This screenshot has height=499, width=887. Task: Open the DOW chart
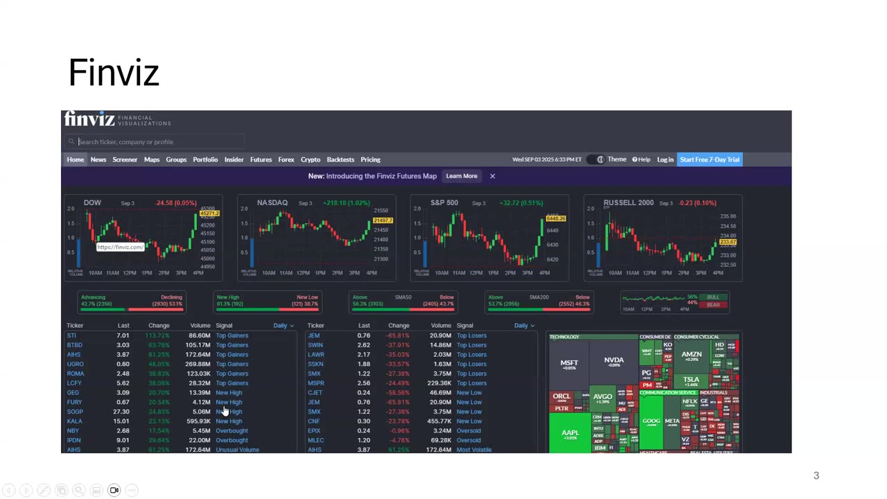pos(143,238)
